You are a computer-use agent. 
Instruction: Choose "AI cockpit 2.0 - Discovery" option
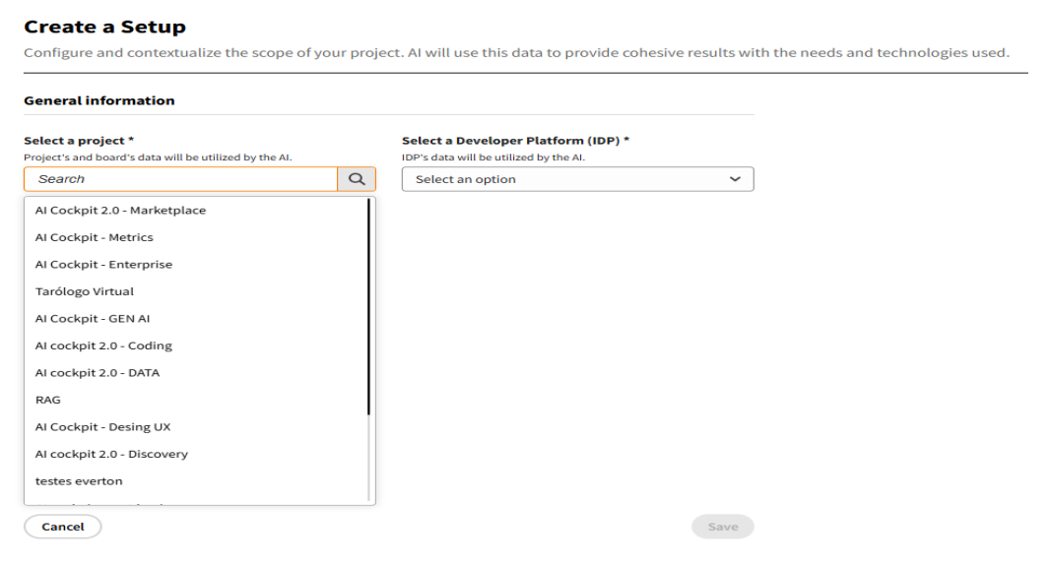coord(111,455)
